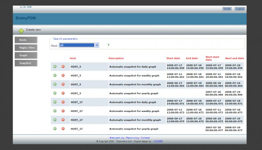
Task: Click next end date 00:00:00.477 of HOST_27 yearly row
Action: [x=234, y=130]
